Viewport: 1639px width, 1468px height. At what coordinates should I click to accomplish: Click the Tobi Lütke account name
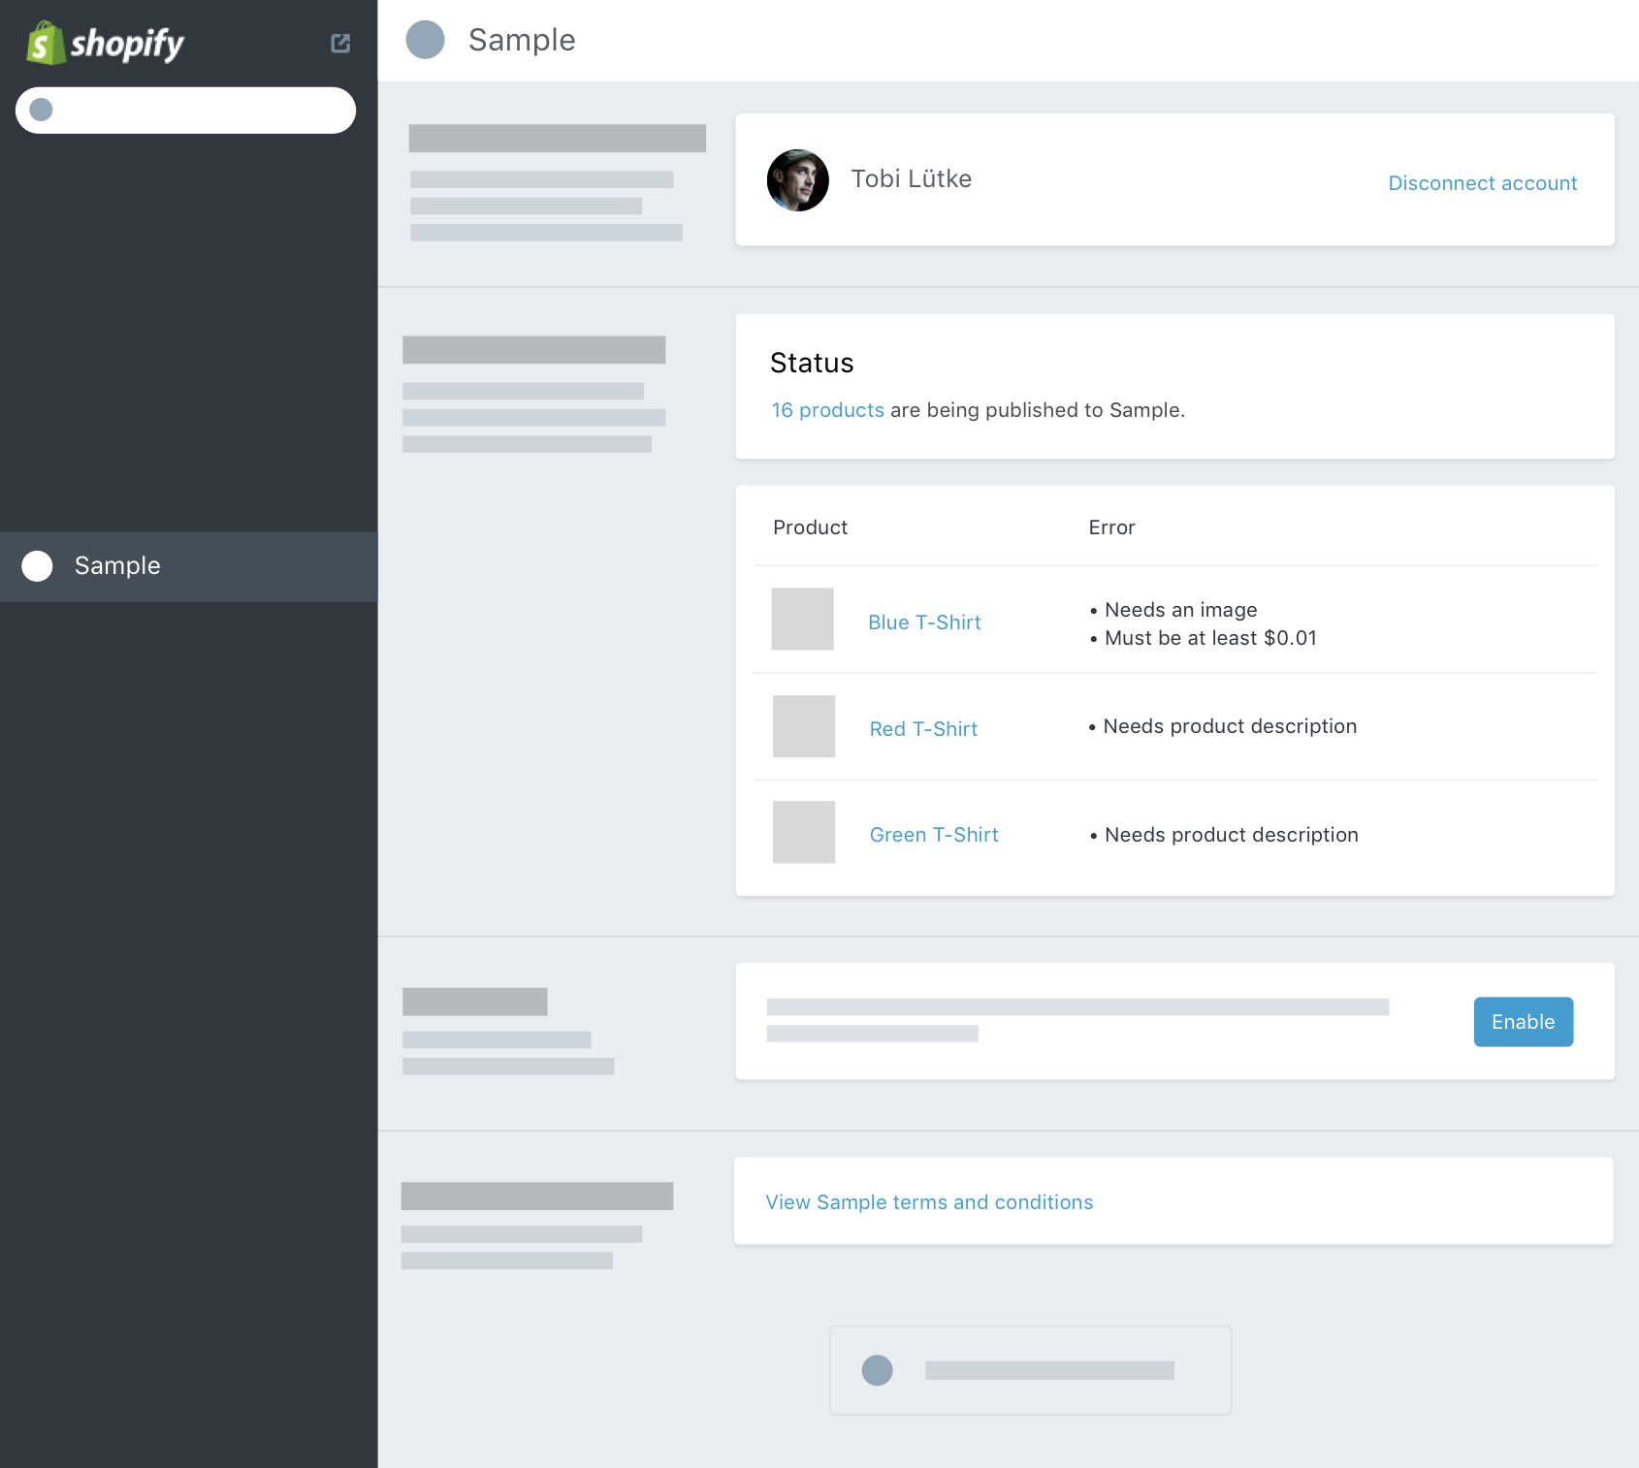911,179
